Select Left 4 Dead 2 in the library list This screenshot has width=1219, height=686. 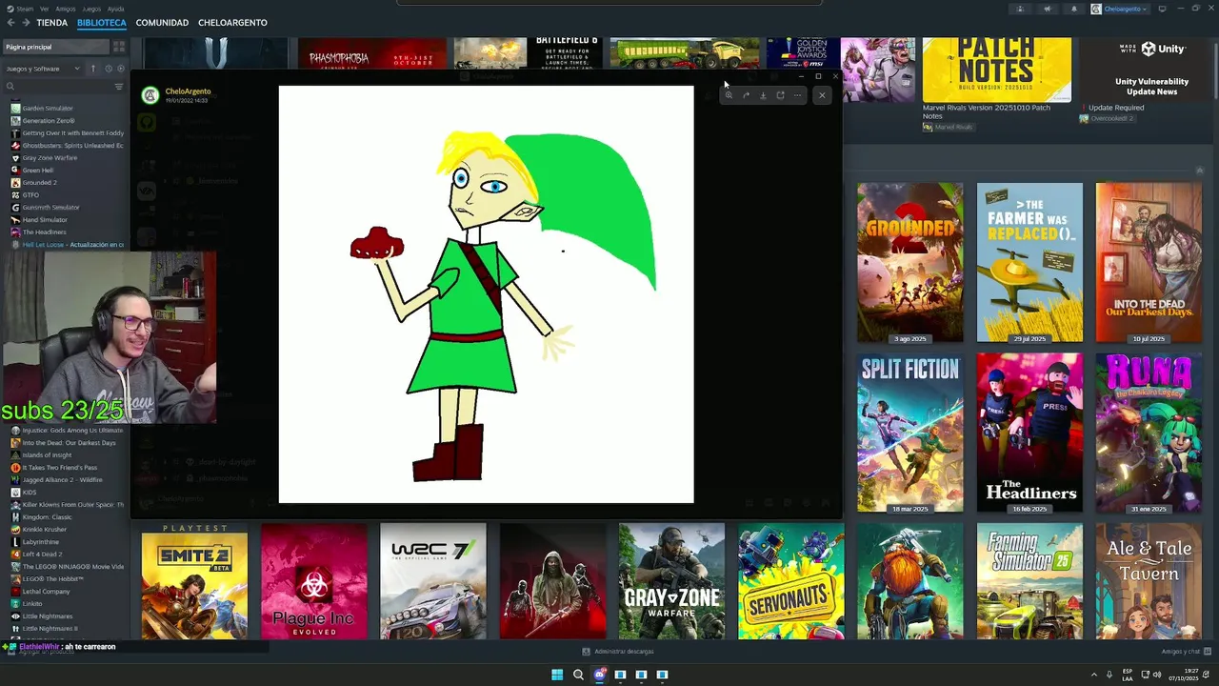click(x=42, y=555)
